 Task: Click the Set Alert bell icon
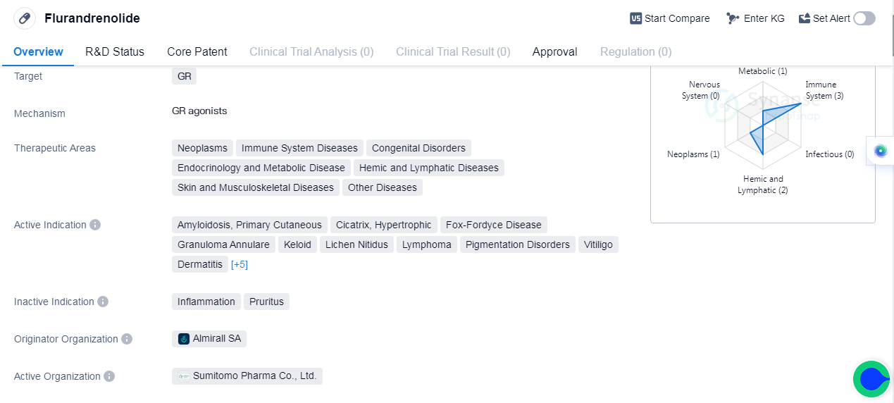click(x=805, y=18)
